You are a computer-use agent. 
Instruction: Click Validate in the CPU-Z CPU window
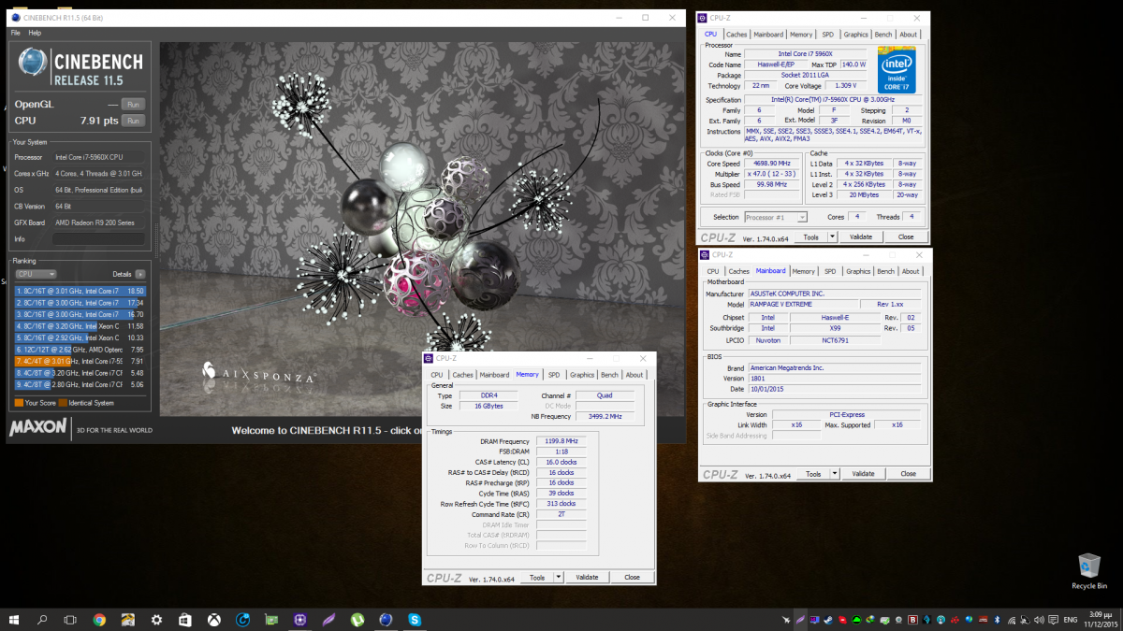862,237
